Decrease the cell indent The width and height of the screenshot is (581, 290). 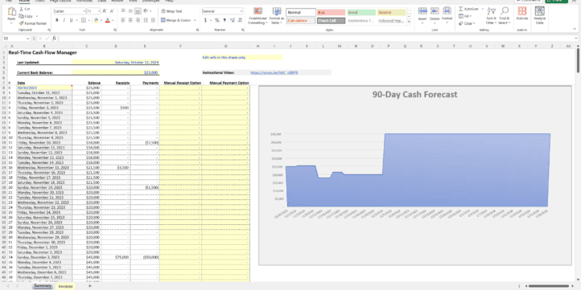click(x=146, y=20)
